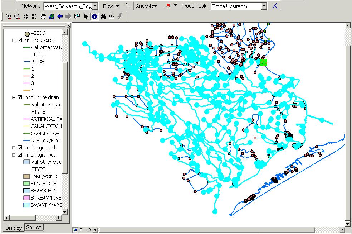Zoom to full extent using globe icon

click(52, 16)
